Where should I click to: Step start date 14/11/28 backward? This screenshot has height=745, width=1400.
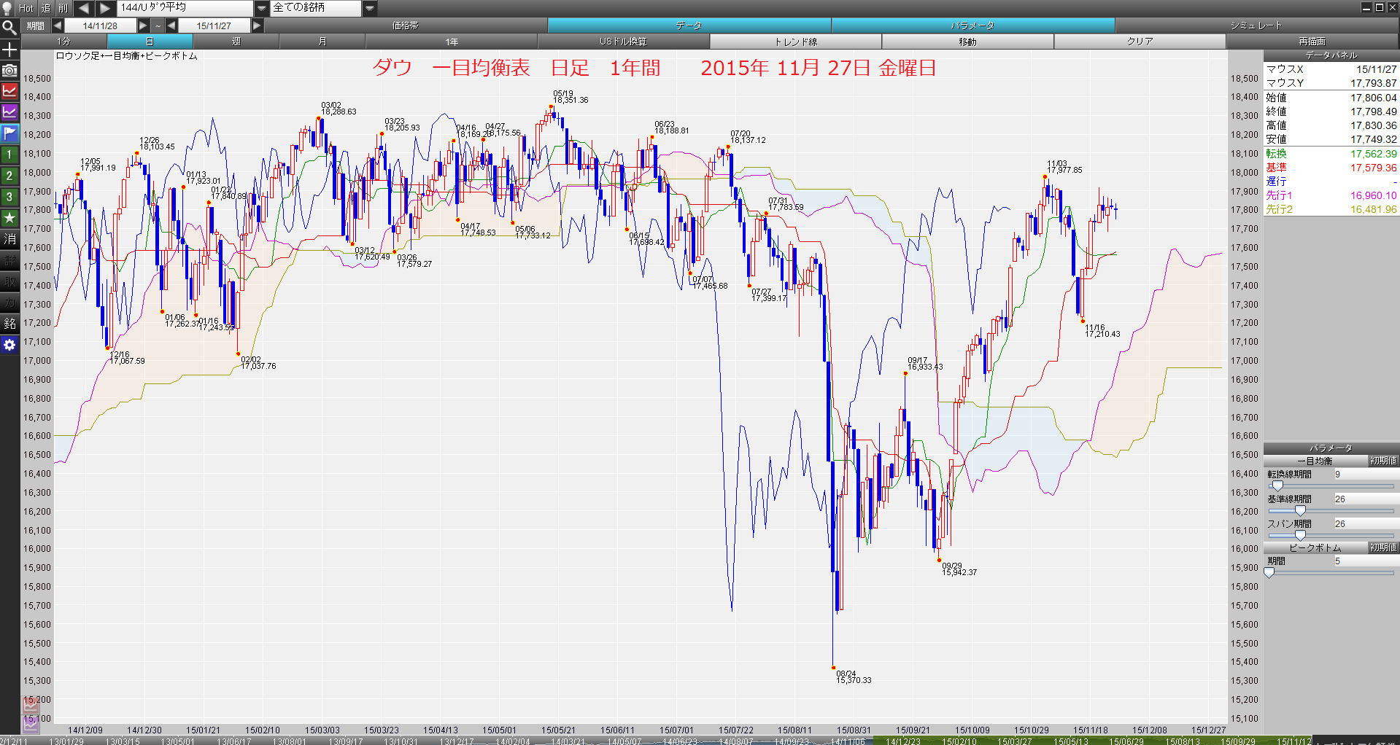tap(57, 26)
